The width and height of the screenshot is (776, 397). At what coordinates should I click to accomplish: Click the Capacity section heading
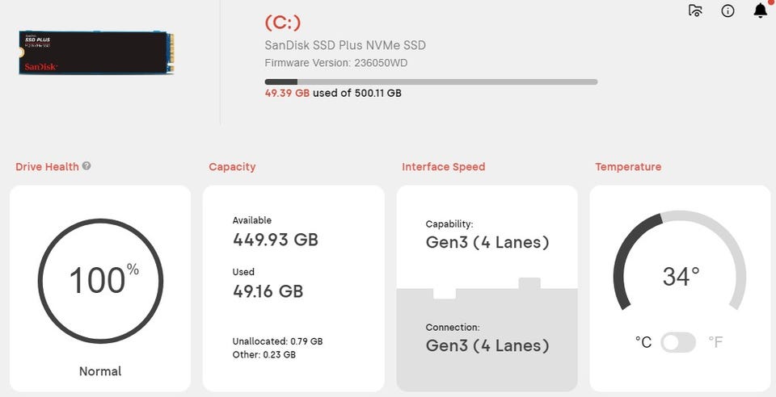[232, 167]
